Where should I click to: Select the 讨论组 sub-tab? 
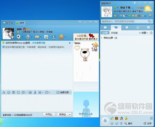click(114, 33)
